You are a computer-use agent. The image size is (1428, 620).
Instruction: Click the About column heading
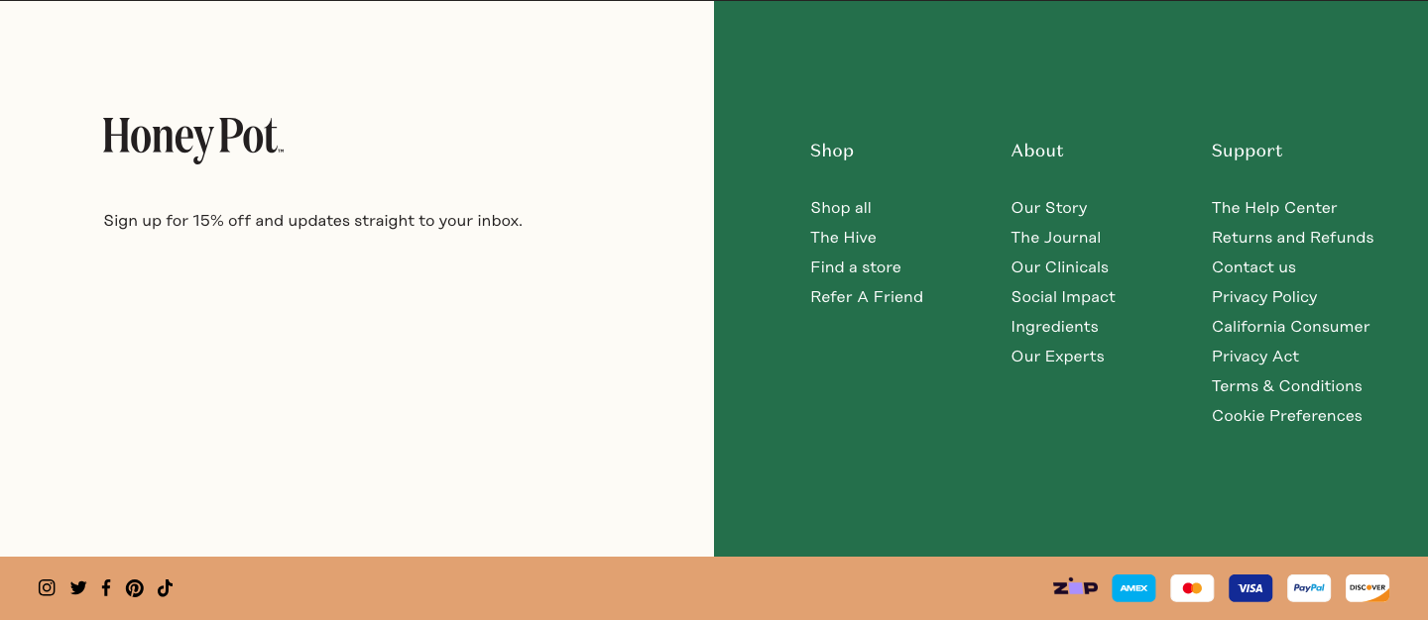(1037, 151)
